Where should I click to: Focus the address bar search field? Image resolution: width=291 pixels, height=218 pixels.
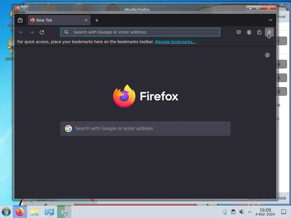(140, 32)
